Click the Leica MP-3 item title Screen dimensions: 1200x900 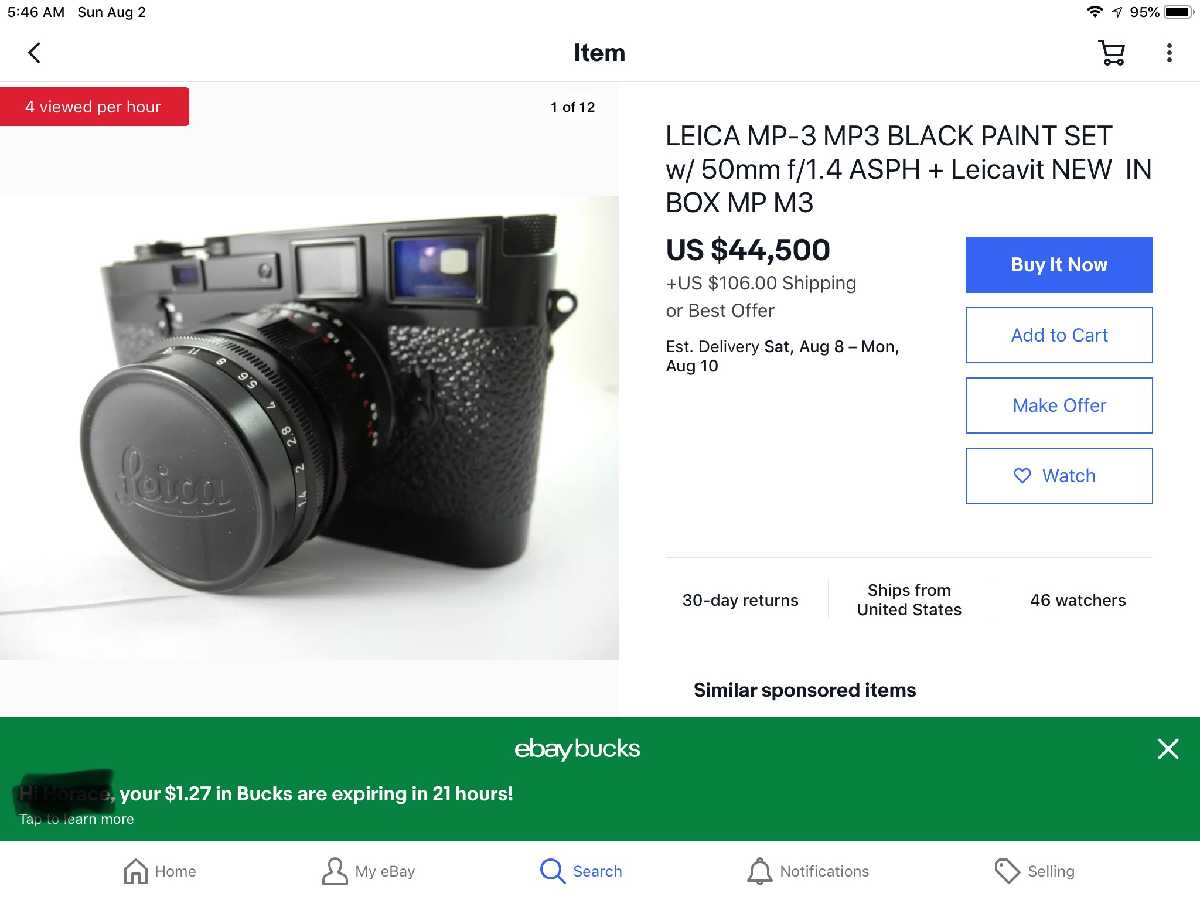point(908,169)
